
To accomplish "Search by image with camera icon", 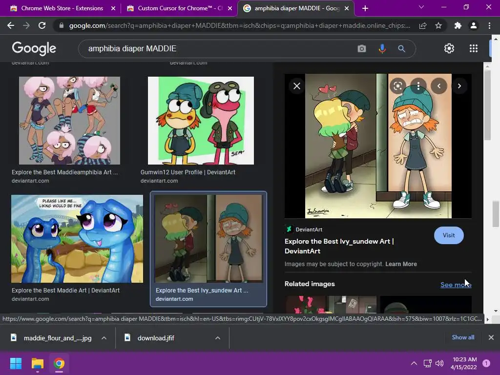I will pyautogui.click(x=362, y=48).
